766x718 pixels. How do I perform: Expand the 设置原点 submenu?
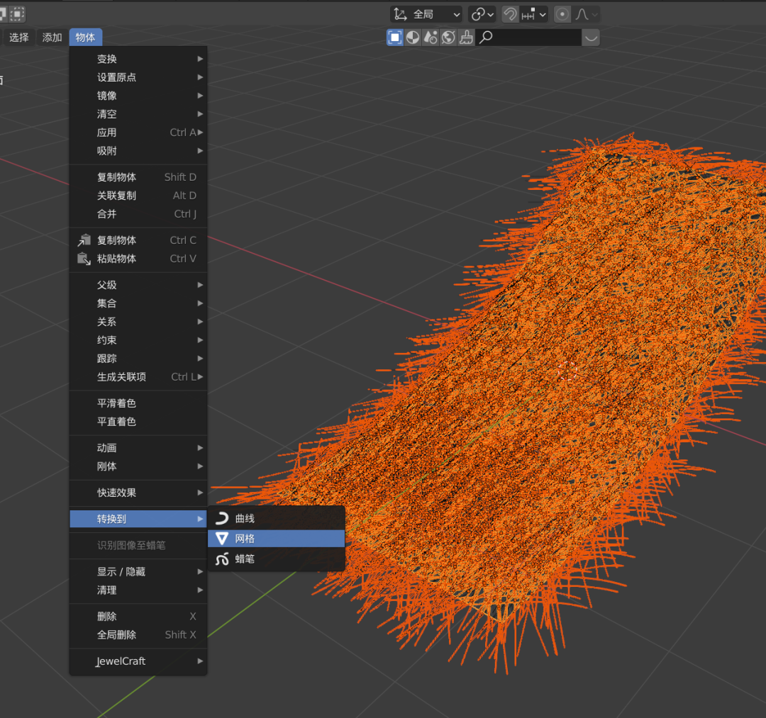point(138,77)
